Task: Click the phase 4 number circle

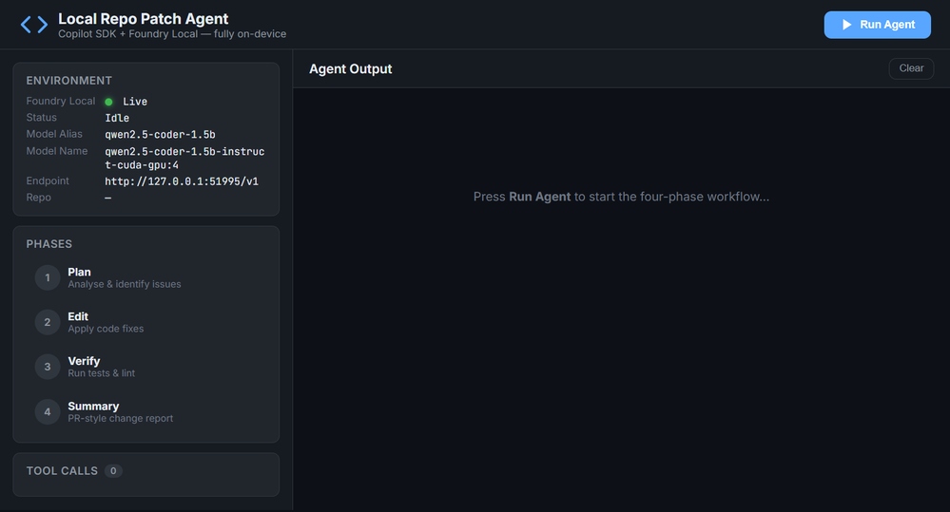Action: pos(47,412)
